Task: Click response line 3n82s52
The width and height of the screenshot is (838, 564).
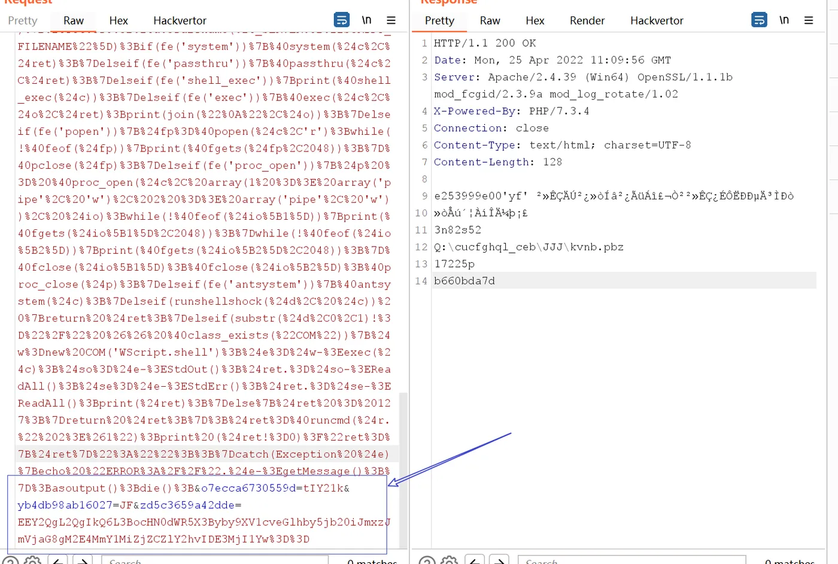Action: [x=457, y=230]
